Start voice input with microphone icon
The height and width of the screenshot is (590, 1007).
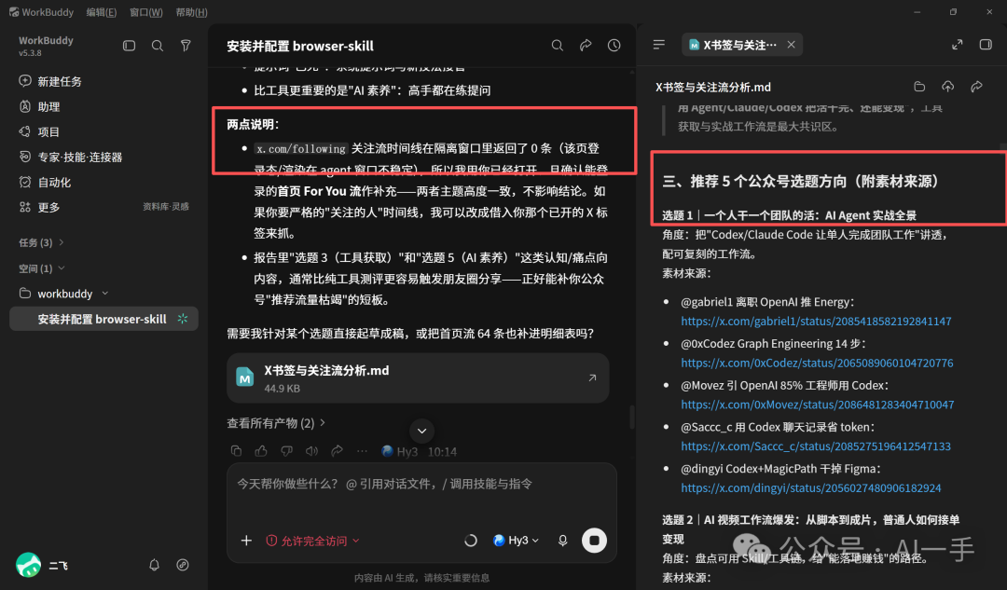pyautogui.click(x=562, y=541)
